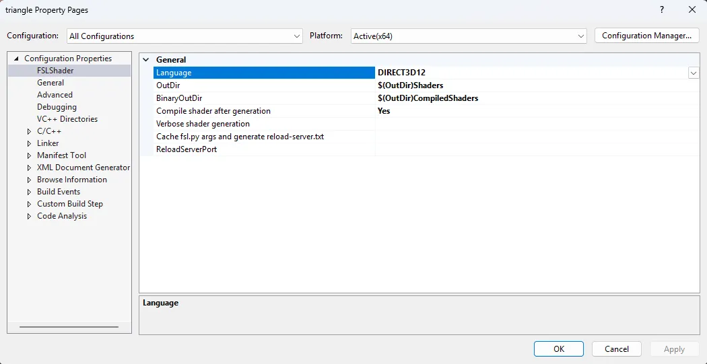The width and height of the screenshot is (707, 364).
Task: Select the Compile shader after generation row
Action: [x=213, y=111]
